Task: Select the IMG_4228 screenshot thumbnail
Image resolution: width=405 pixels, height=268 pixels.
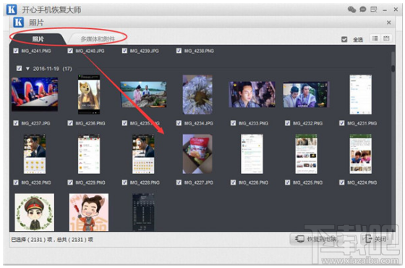Action: (x=143, y=154)
